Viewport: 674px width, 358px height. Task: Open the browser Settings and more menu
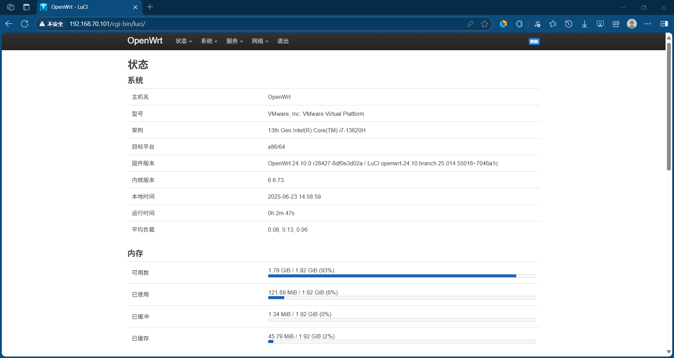pos(648,24)
